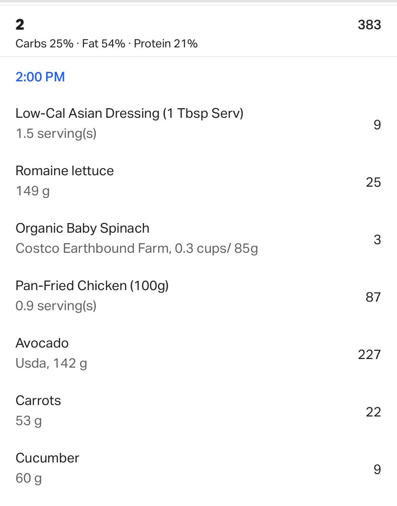Open the Avocado food entry
Viewport: 397px width, 506px height.
[198, 353]
